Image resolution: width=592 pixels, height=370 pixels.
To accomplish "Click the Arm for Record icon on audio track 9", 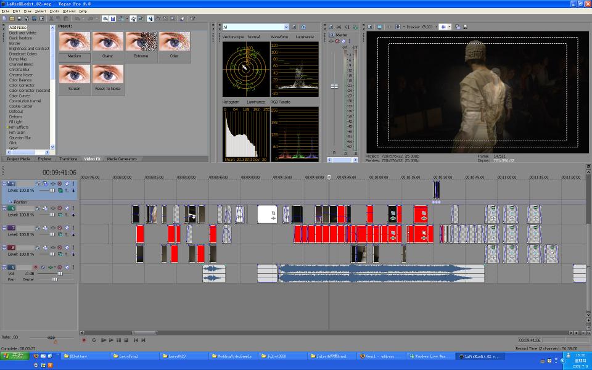I will click(36, 267).
